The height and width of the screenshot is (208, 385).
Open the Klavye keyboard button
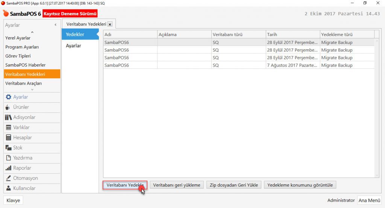click(x=13, y=200)
